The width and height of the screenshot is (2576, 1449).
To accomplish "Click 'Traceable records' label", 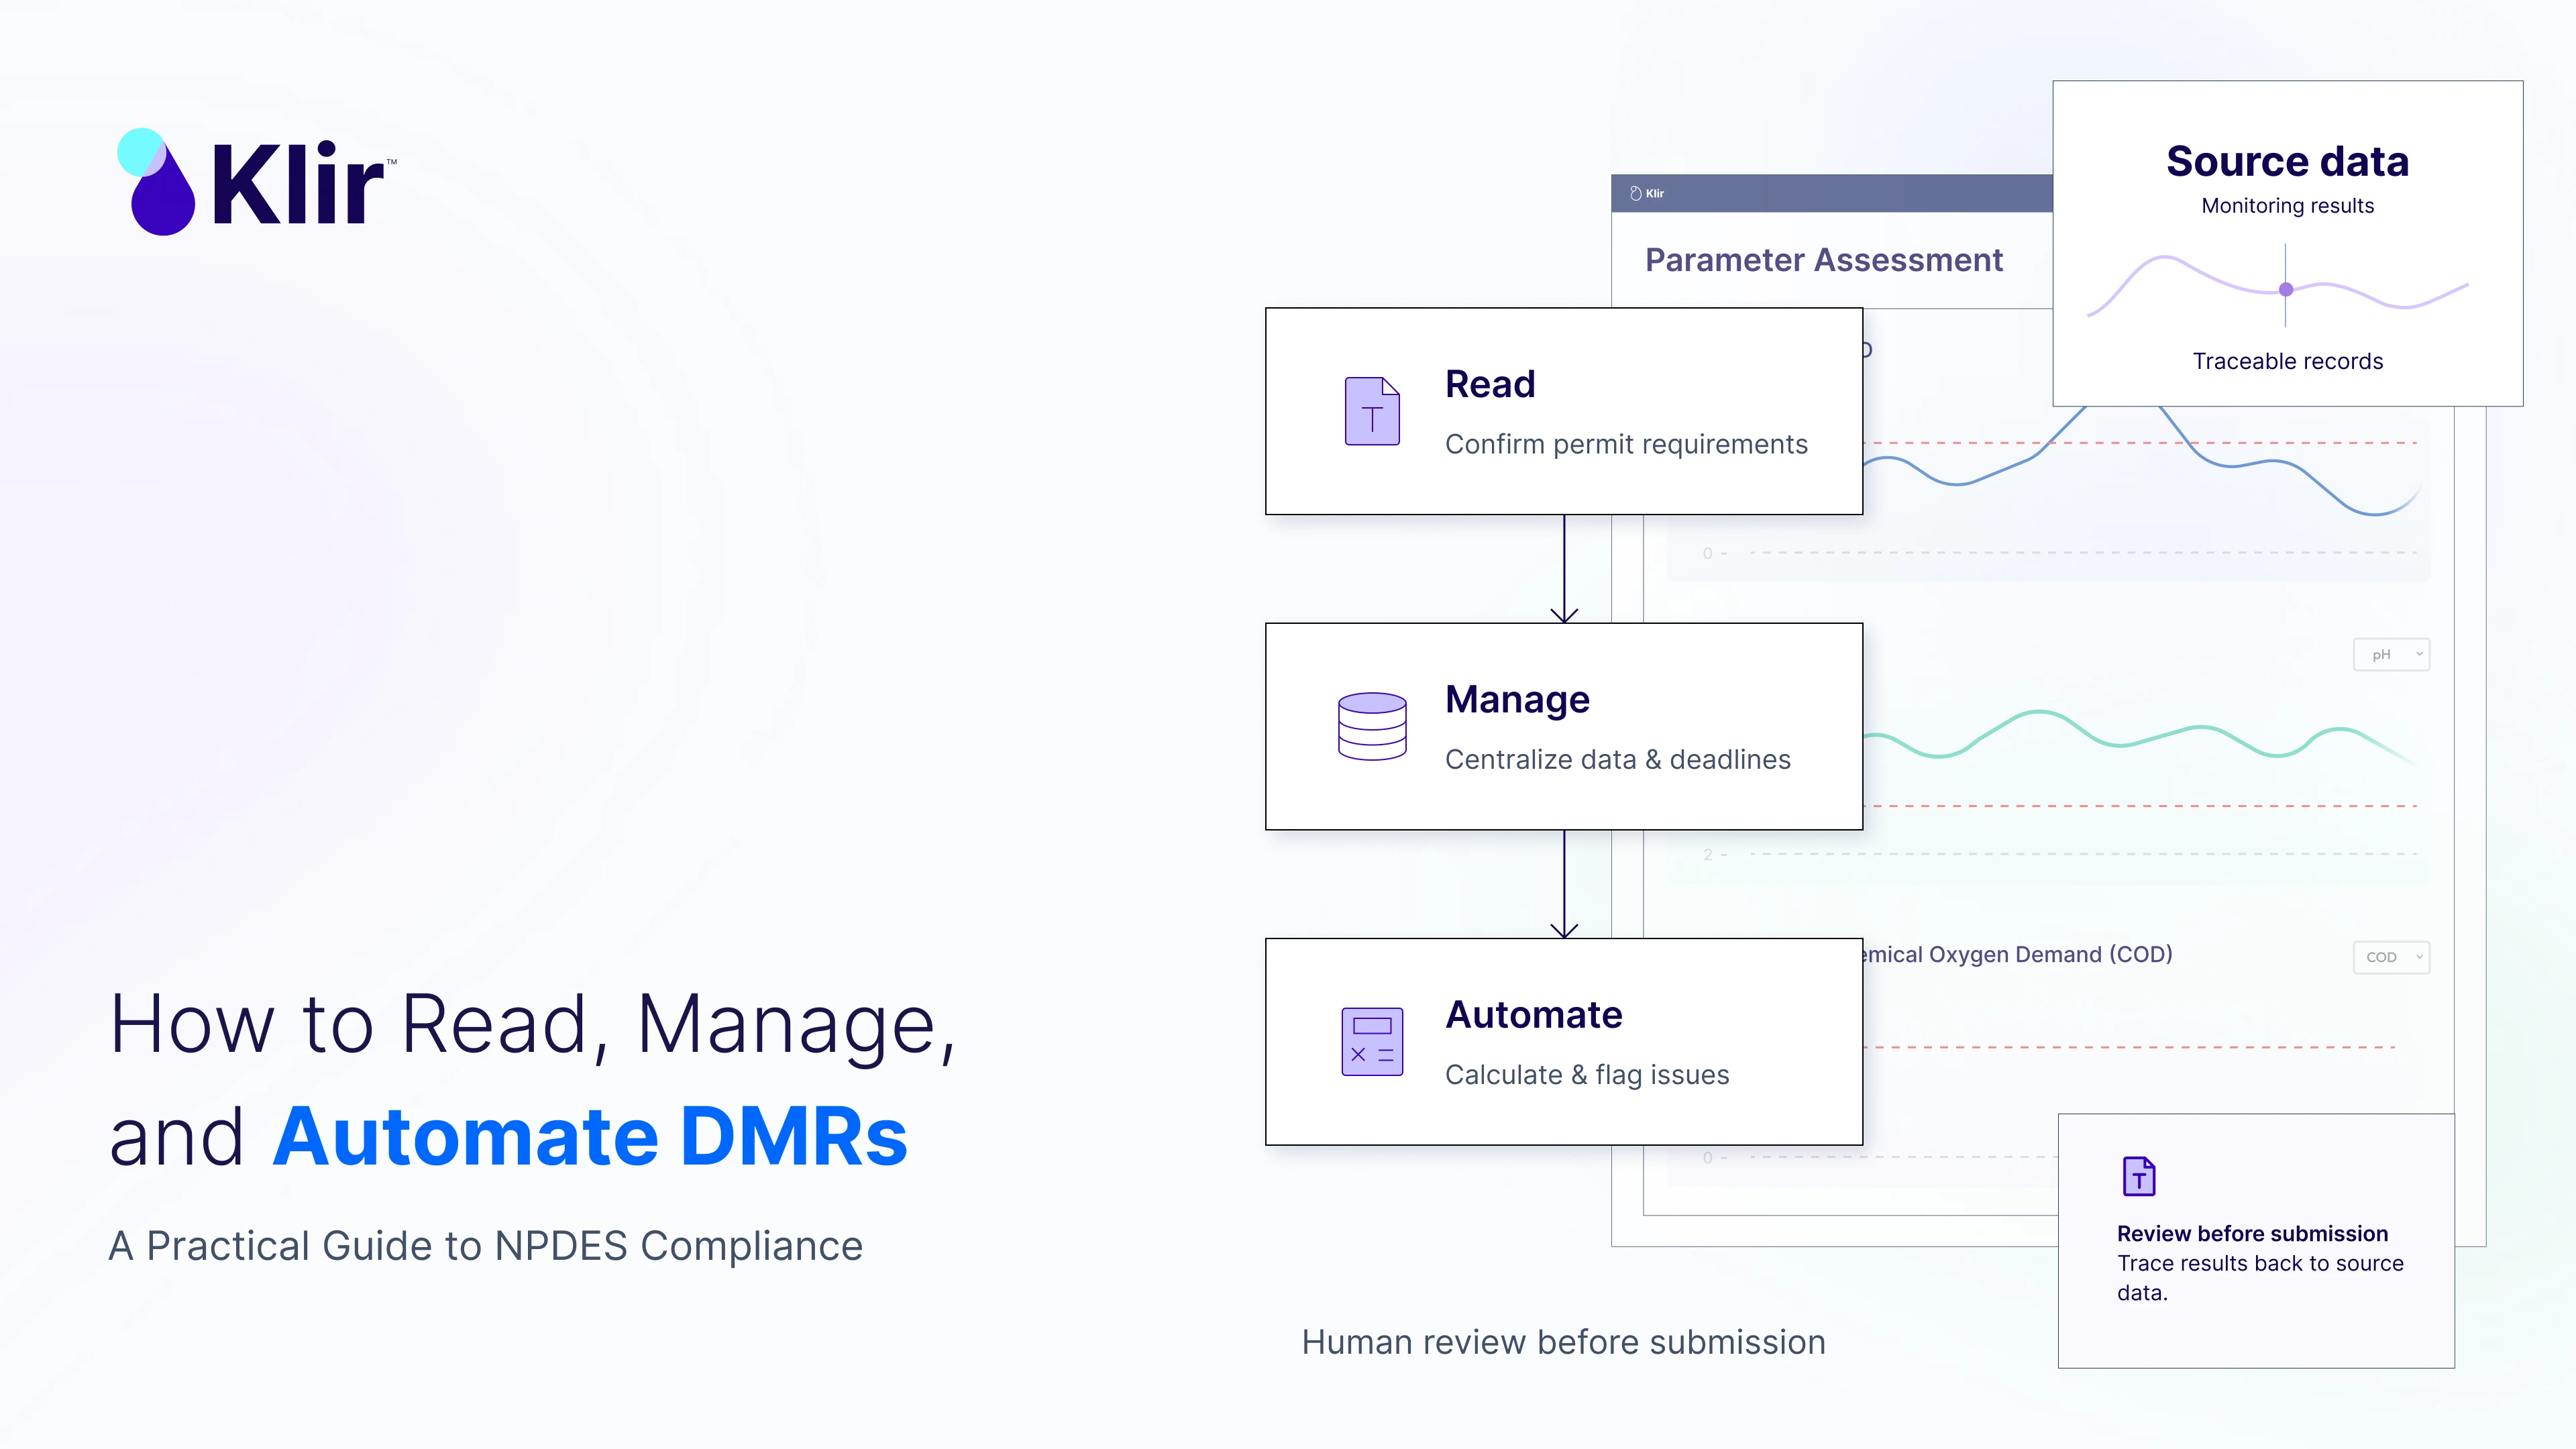I will pyautogui.click(x=2288, y=362).
